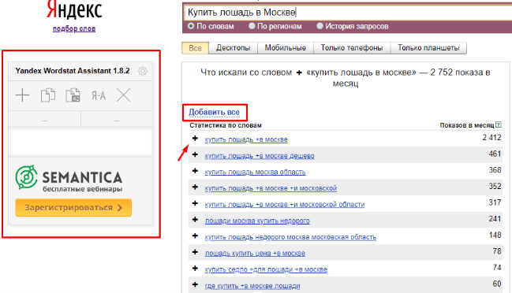Click the "Статистика по словам" heading
512x293 pixels.
[226, 125]
